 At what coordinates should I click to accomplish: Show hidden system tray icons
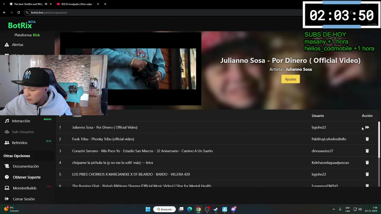(x=334, y=209)
